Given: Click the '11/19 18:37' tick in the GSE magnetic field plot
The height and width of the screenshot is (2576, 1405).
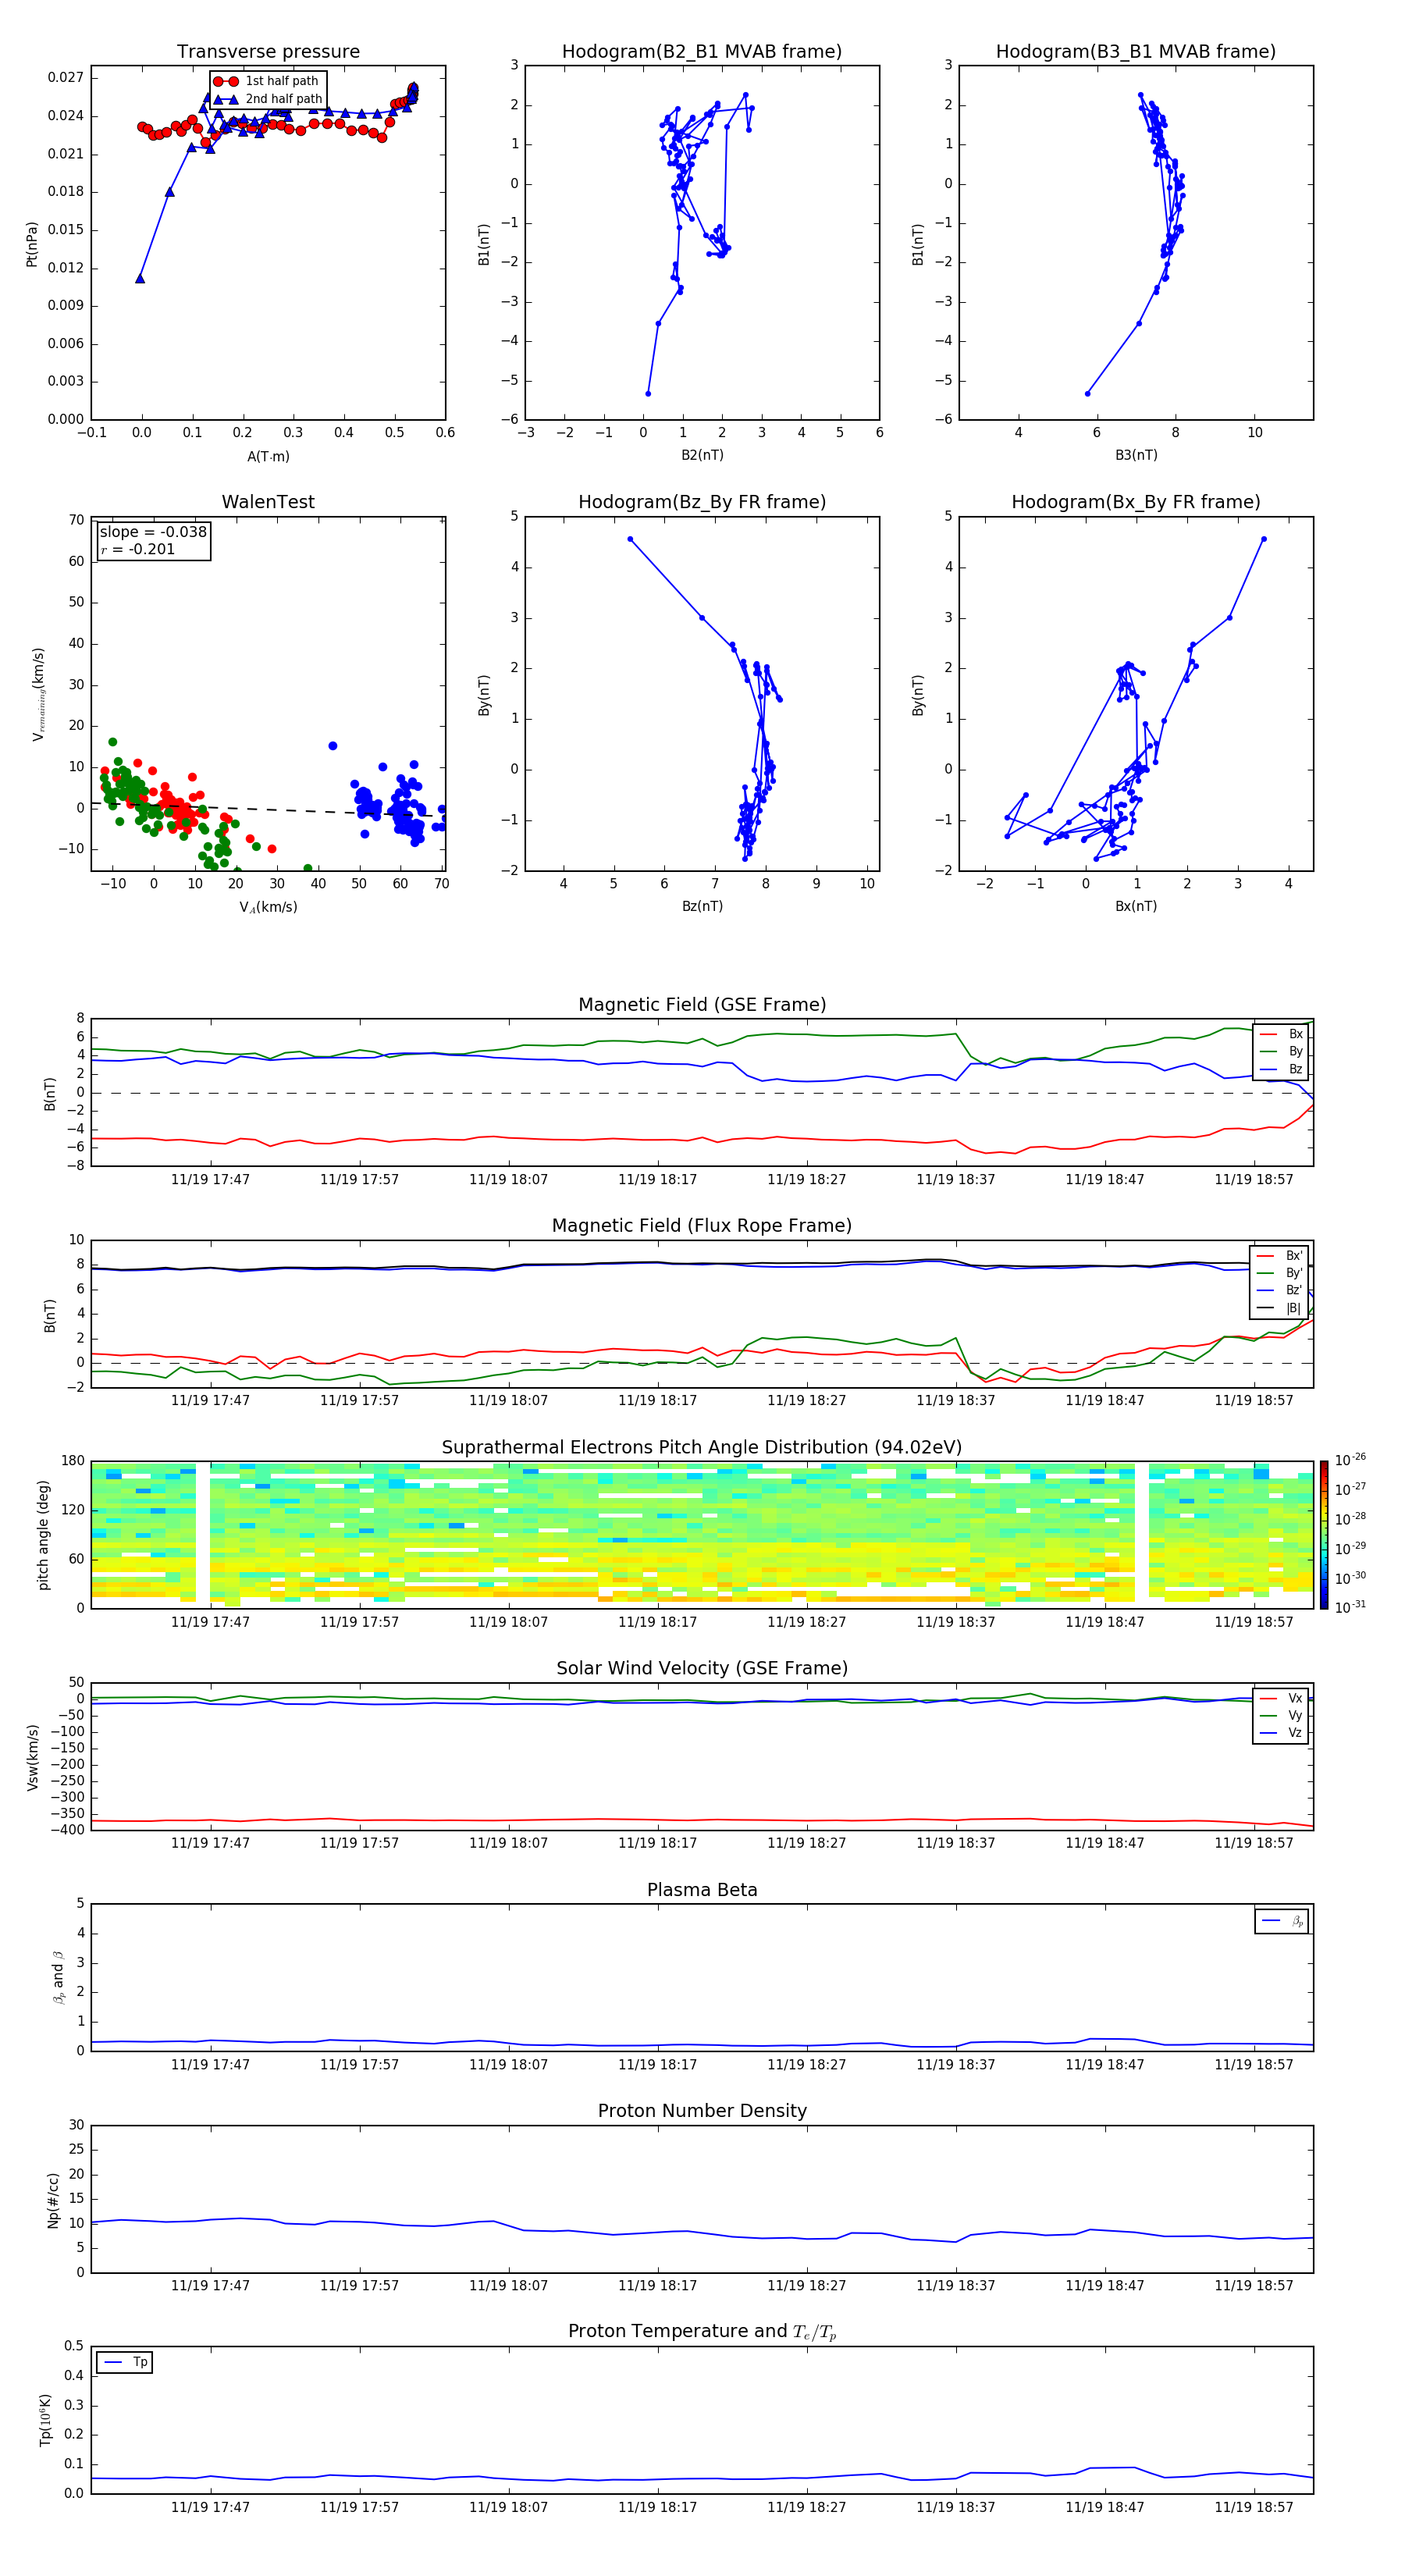Looking at the screenshot, I should [x=955, y=1179].
